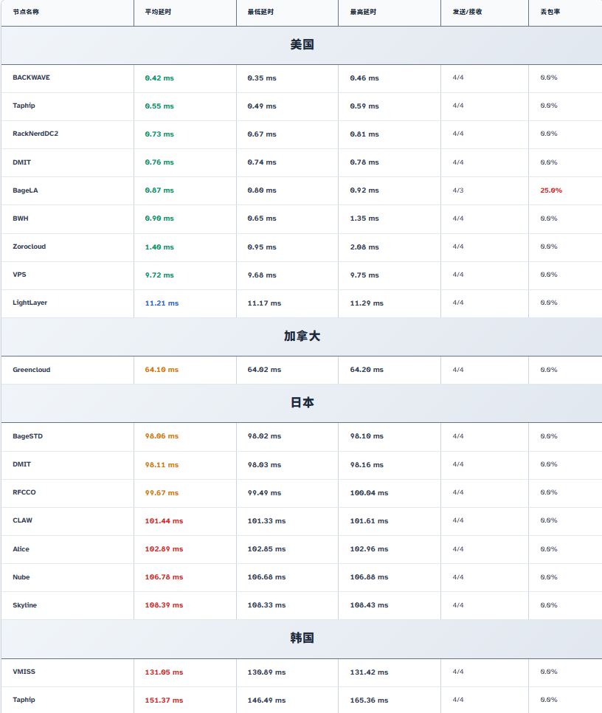Click the 节点名称 column header
The width and height of the screenshot is (602, 713).
(26, 12)
